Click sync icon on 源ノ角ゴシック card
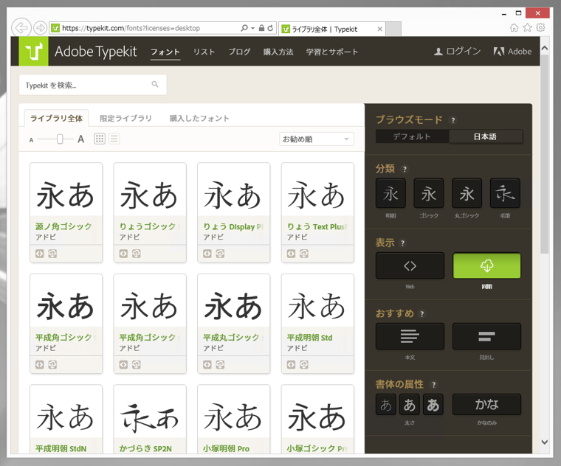The width and height of the screenshot is (561, 466). [52, 254]
